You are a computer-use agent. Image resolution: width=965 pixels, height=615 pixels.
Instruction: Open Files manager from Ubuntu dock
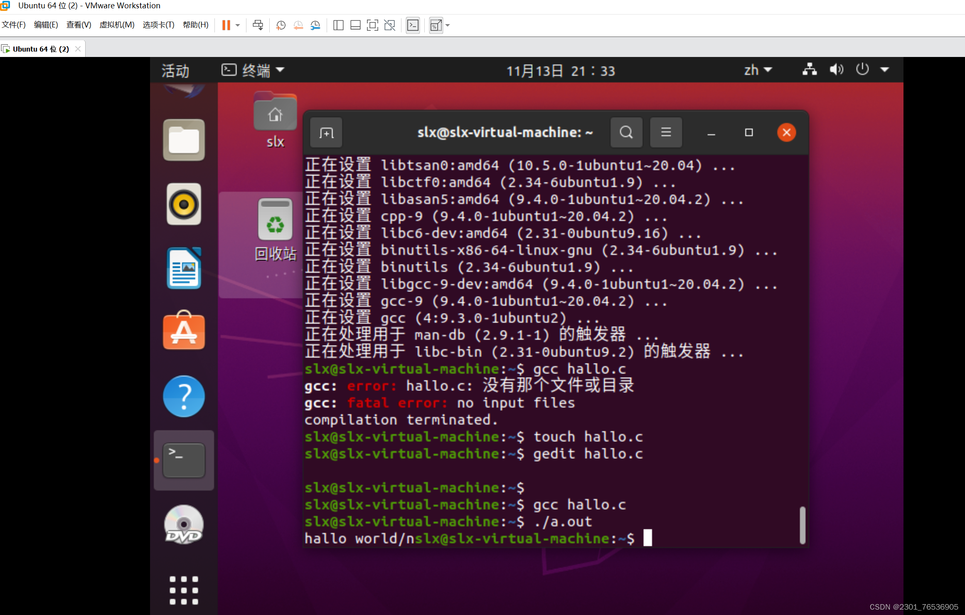[184, 140]
